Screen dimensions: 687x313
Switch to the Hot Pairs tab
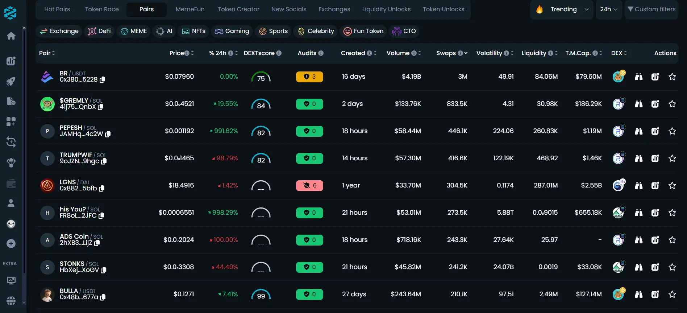57,9
